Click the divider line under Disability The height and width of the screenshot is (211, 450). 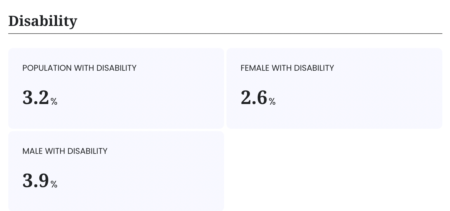[225, 34]
